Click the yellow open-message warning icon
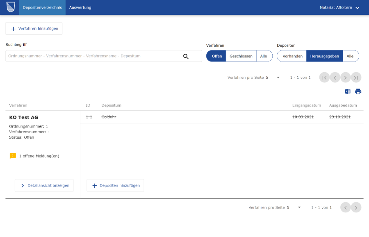The image size is (369, 237). (13, 156)
